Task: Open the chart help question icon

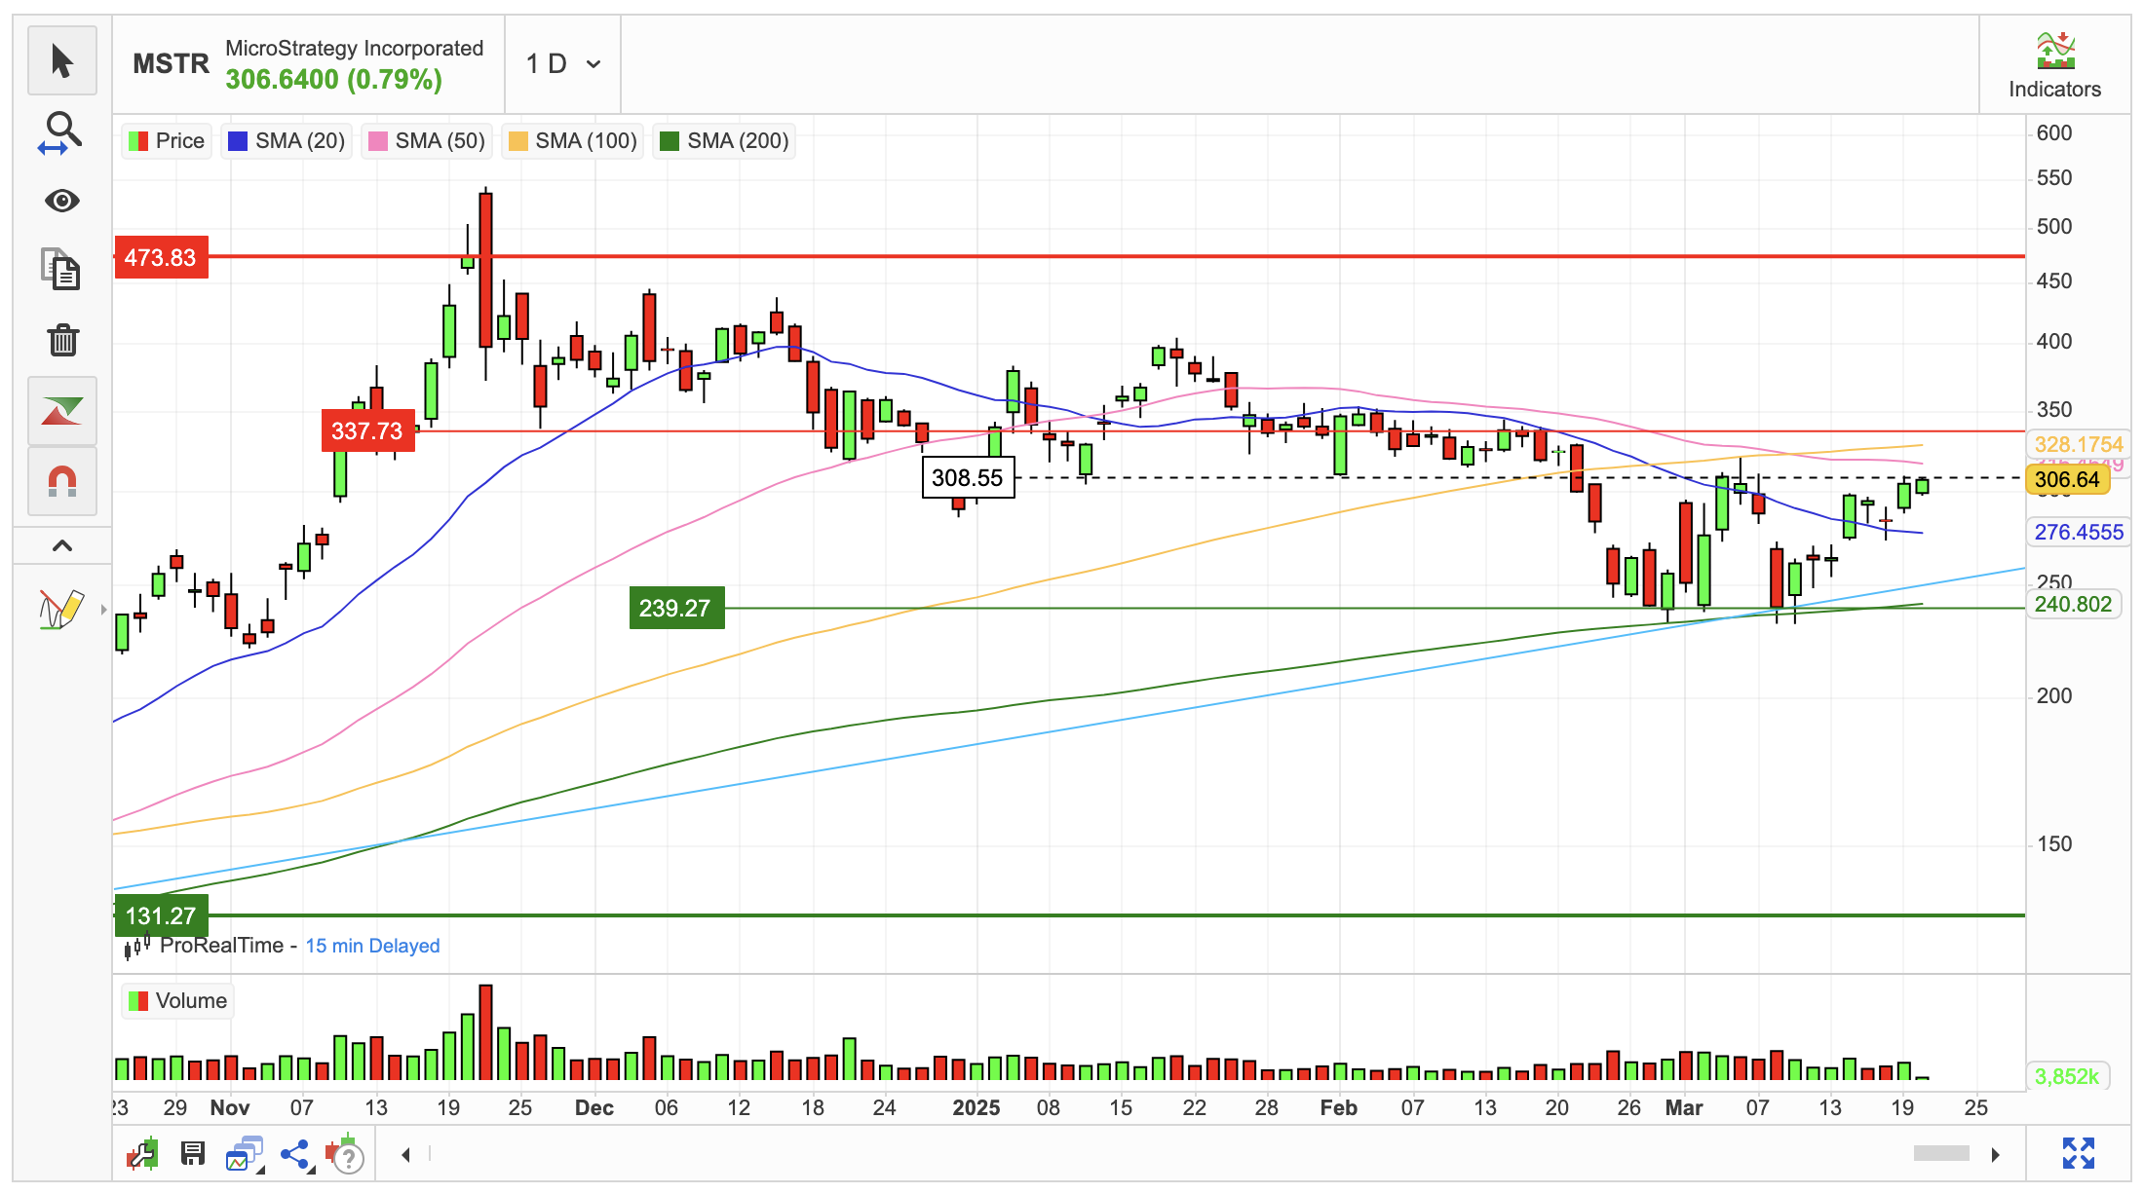Action: pos(346,1155)
